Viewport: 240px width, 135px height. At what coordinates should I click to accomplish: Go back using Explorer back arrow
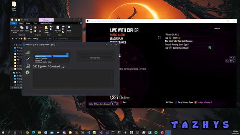[12, 39]
